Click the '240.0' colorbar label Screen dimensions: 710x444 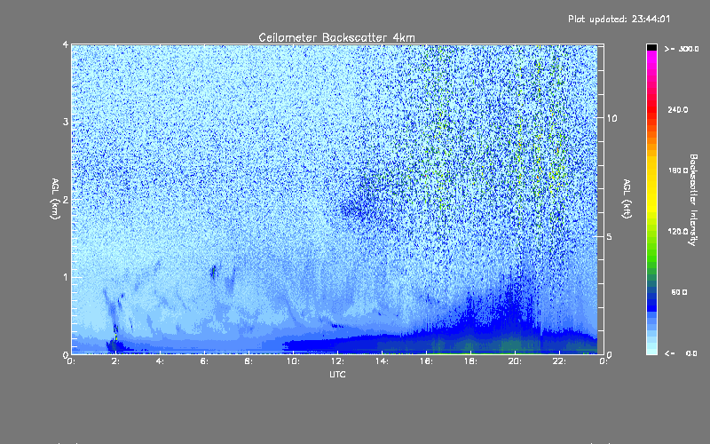pos(678,109)
